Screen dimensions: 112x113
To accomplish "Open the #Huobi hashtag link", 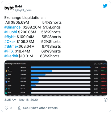I will [11, 32].
